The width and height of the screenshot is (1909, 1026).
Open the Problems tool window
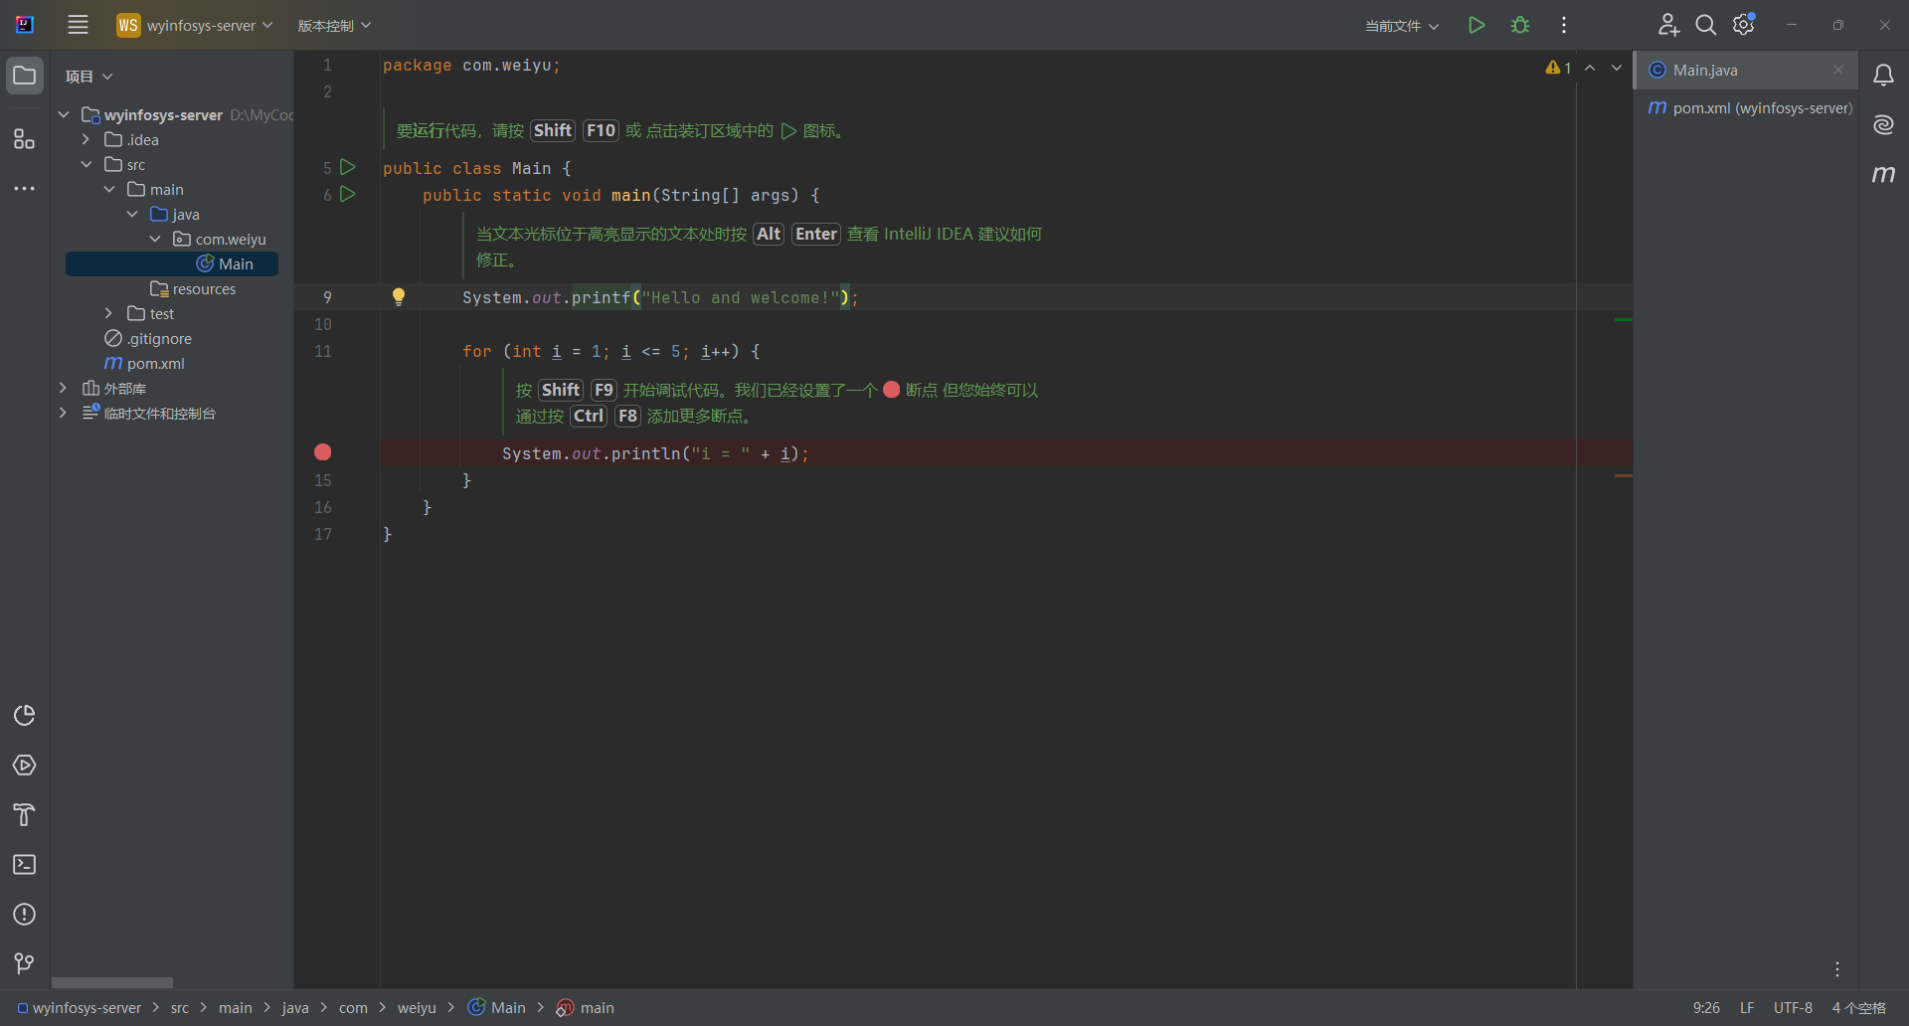[x=24, y=915]
